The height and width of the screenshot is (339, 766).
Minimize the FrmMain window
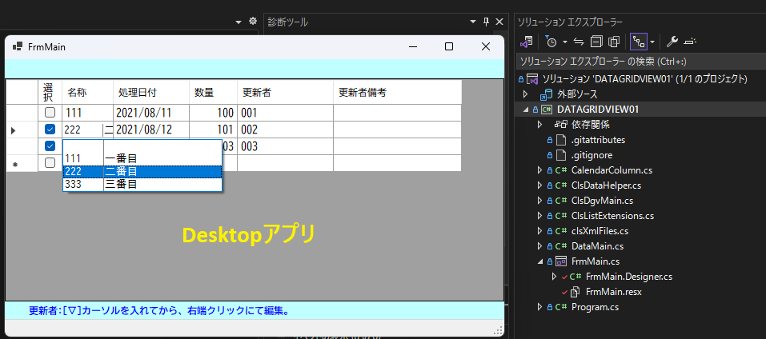click(x=413, y=46)
